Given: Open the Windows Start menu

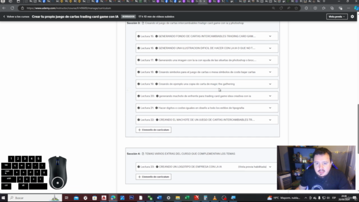Looking at the screenshot, I should tap(3, 198).
